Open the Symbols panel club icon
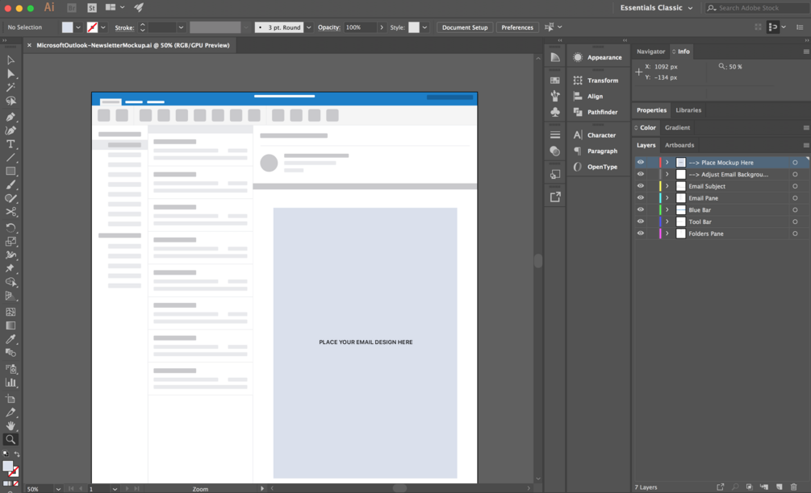Screen dimensions: 811x493 pyautogui.click(x=555, y=111)
